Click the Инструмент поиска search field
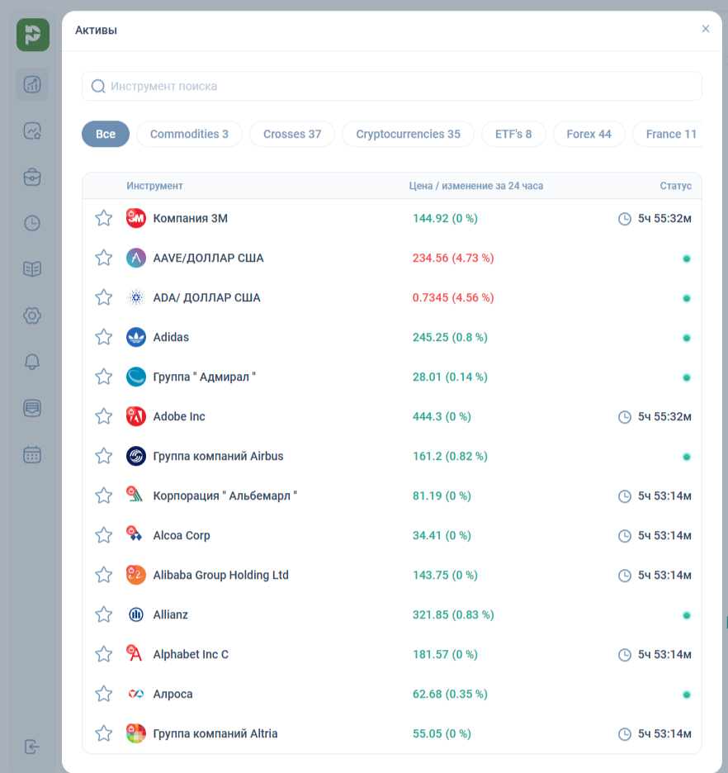 391,86
